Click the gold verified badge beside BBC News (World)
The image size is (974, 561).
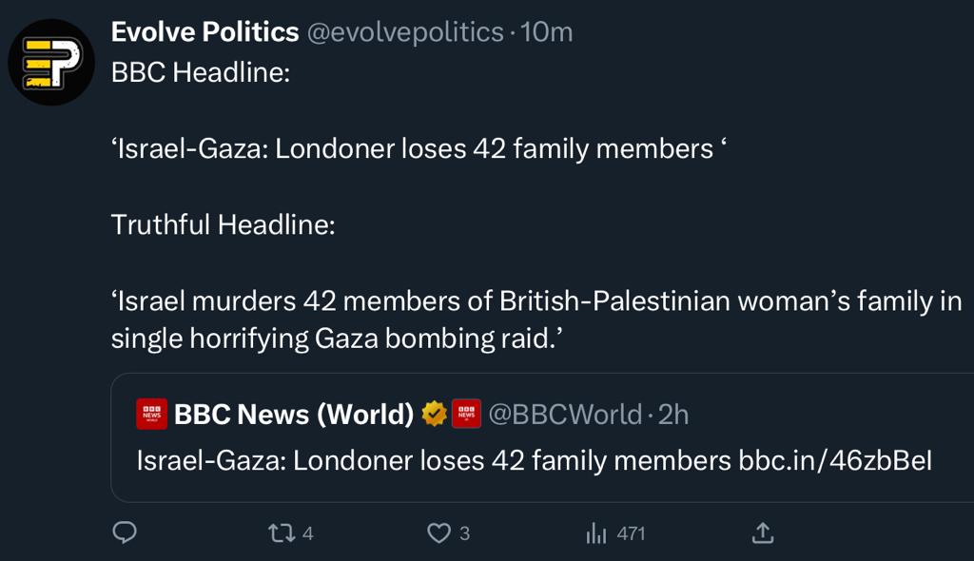435,414
